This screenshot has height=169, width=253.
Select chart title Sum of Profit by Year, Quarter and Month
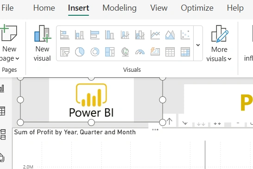75,132
